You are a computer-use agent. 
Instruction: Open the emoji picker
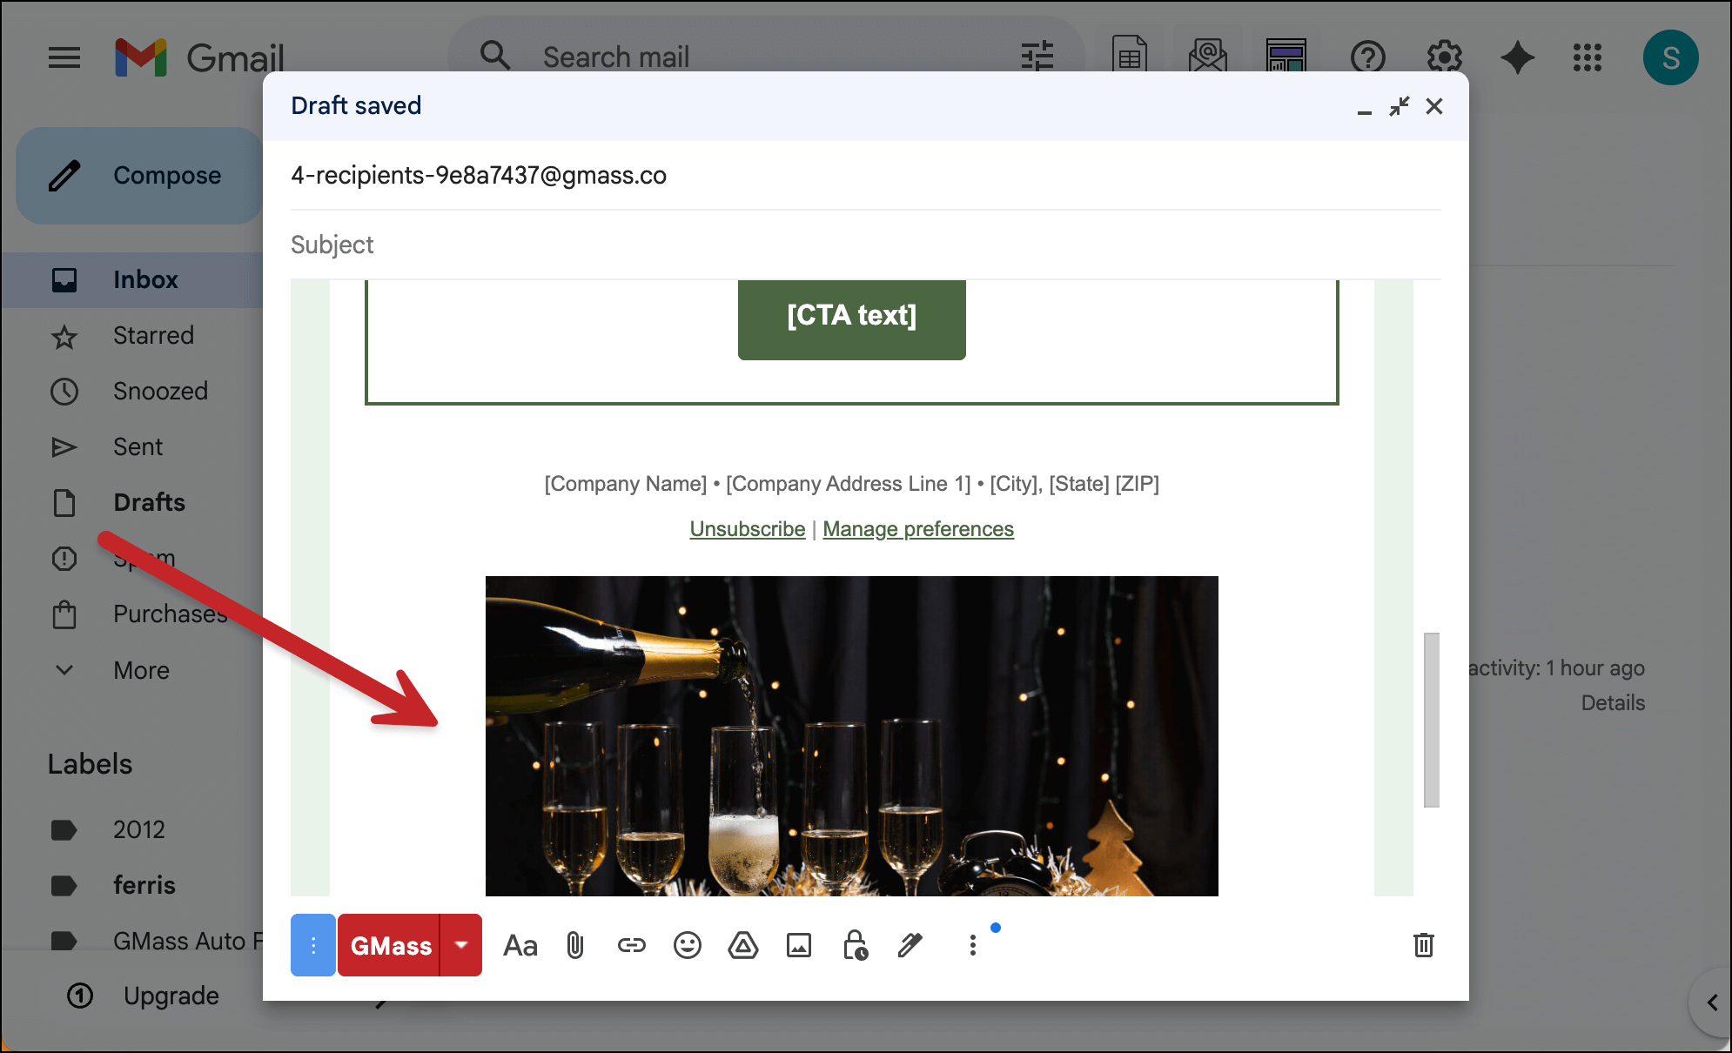pos(688,945)
